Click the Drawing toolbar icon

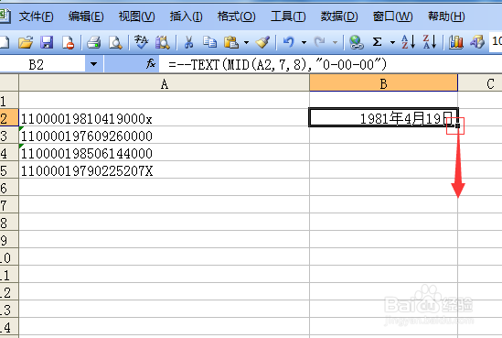point(477,42)
